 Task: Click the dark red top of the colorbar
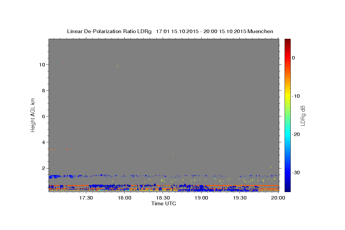(287, 41)
